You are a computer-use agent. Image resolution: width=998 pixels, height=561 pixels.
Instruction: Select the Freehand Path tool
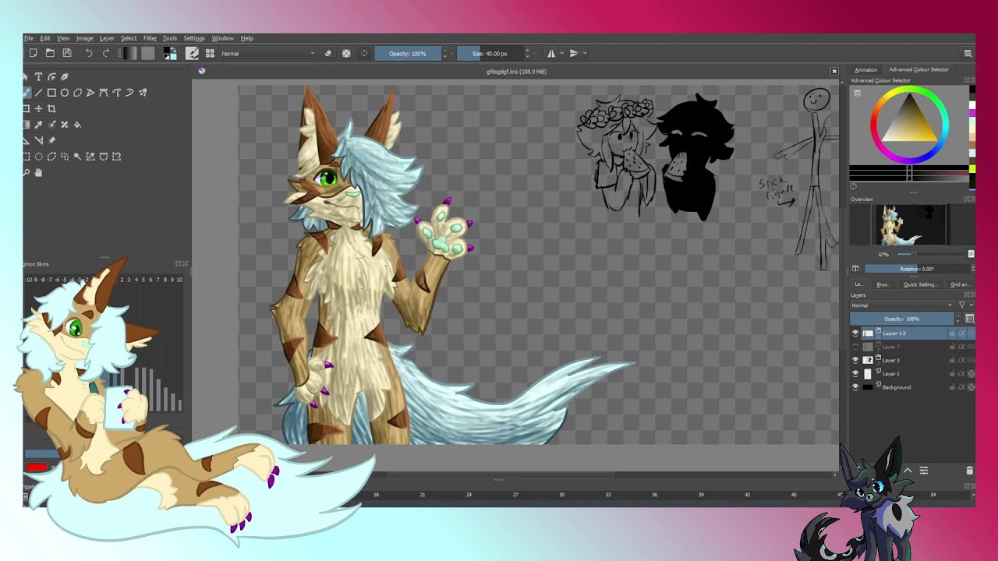116,93
